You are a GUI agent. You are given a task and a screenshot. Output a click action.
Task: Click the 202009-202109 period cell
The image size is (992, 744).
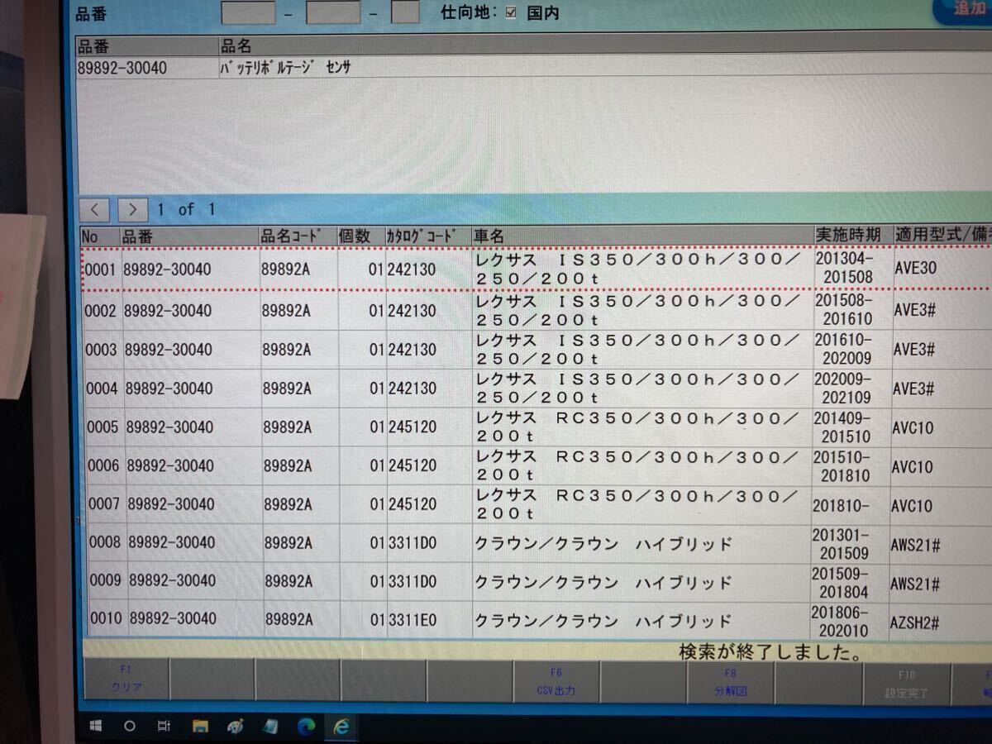coord(852,388)
